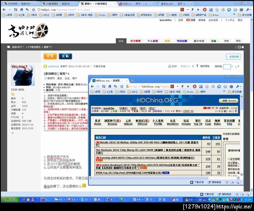
Task: Click the home icon in the HDChina window
Action: point(110,86)
